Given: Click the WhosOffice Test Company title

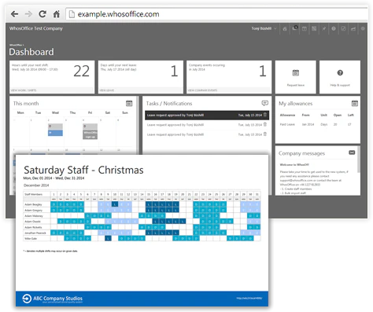Looking at the screenshot, I should (36, 28).
